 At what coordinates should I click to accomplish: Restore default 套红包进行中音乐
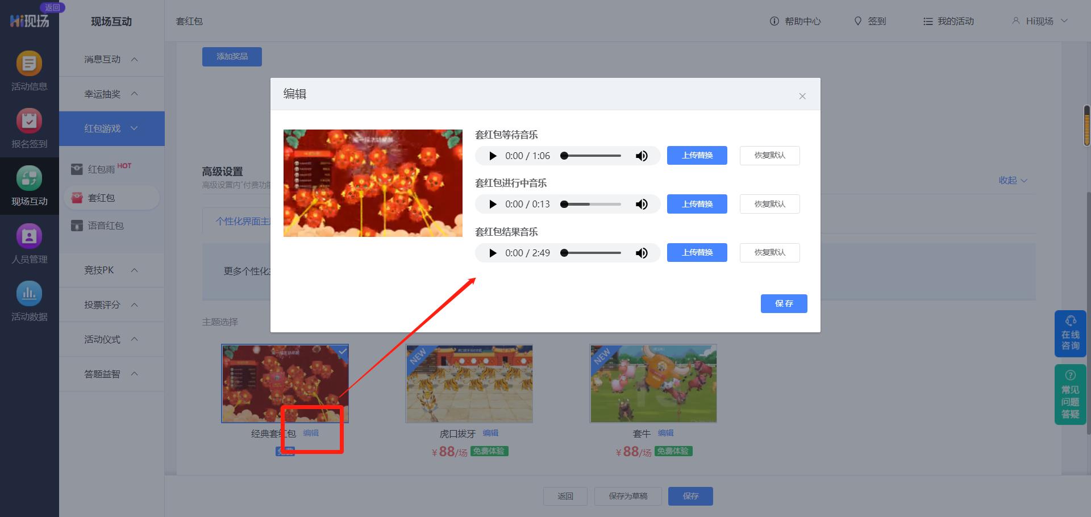point(769,204)
